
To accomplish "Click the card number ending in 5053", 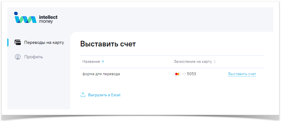I will click(x=191, y=74).
